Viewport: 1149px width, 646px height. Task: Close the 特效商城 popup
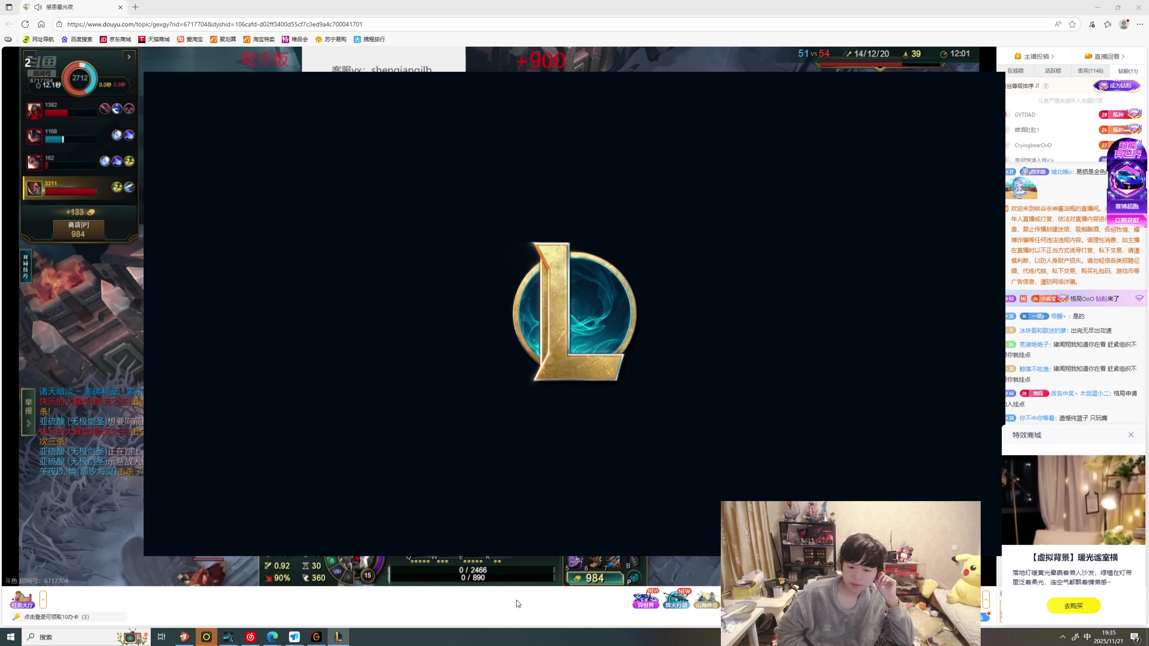coord(1131,435)
